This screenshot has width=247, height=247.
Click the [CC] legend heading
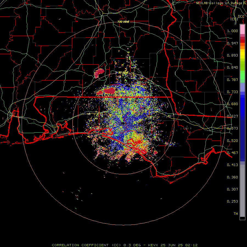[234, 19]
